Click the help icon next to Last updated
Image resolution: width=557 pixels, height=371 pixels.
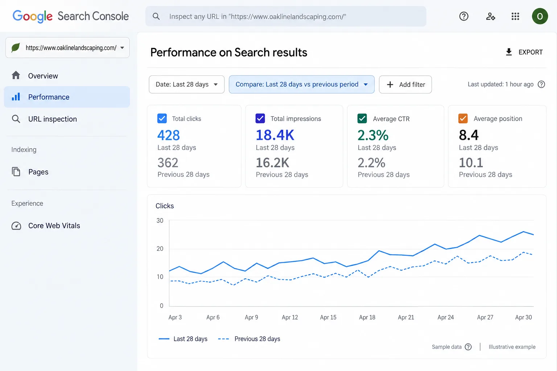541,84
